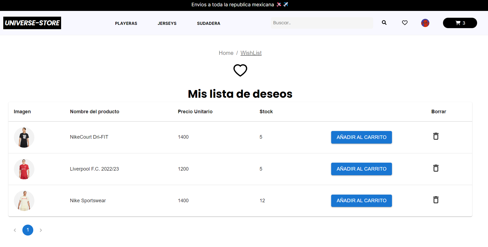Open the JERSEYS menu
The height and width of the screenshot is (247, 488).
click(167, 23)
